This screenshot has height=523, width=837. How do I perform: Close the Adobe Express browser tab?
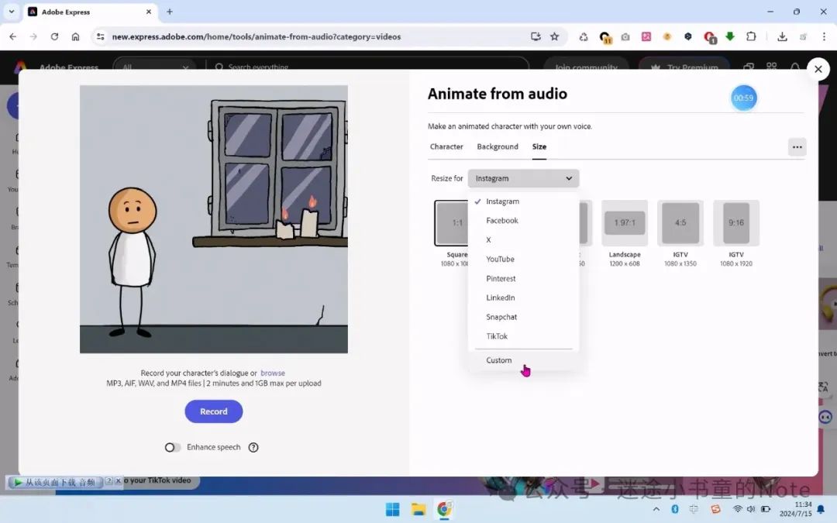(148, 12)
